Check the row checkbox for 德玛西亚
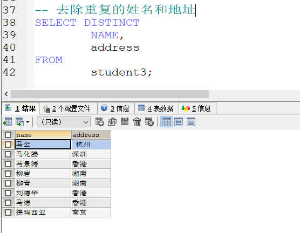Screen dimensions: 300x233 point(8,213)
